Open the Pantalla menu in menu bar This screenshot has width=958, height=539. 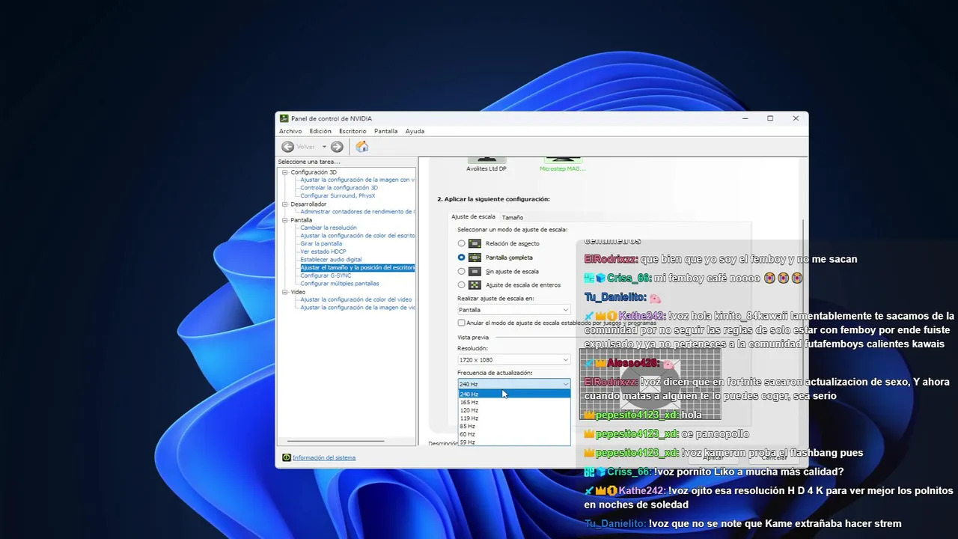point(386,131)
